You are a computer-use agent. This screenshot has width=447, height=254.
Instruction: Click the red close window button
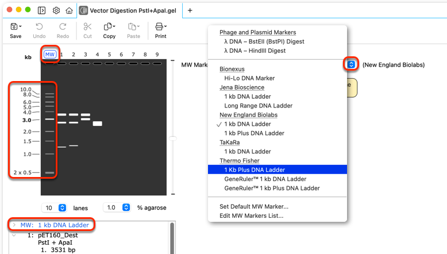click(x=9, y=10)
